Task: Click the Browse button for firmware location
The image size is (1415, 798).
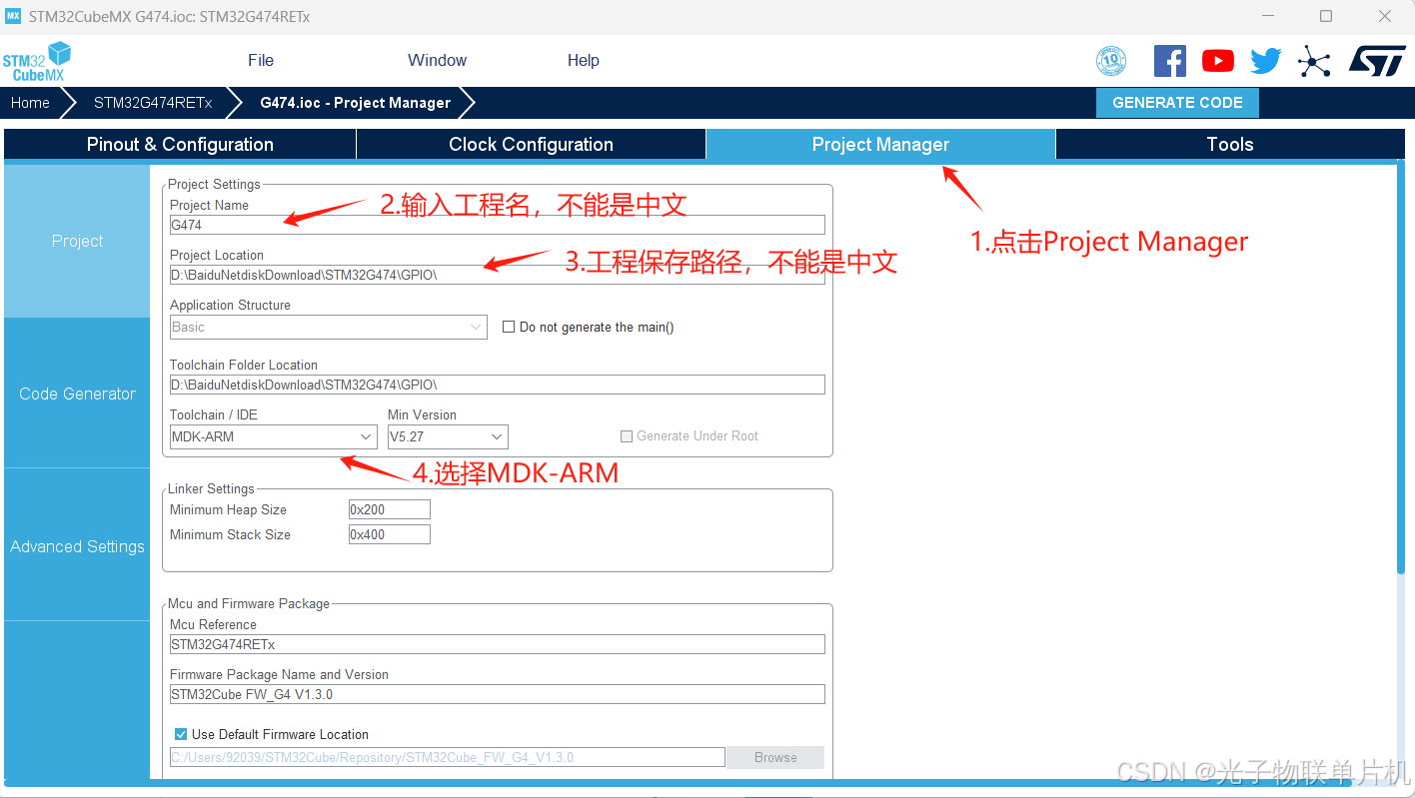Action: [x=775, y=757]
